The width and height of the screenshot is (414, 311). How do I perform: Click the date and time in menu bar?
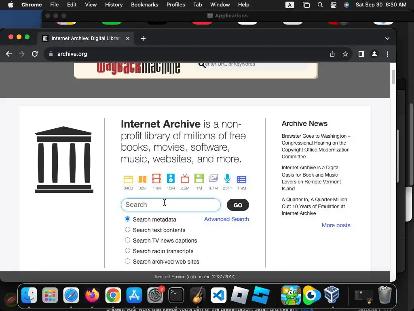point(381,5)
